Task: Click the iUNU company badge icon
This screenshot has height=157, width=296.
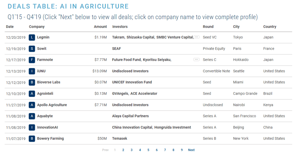Action: (32, 71)
